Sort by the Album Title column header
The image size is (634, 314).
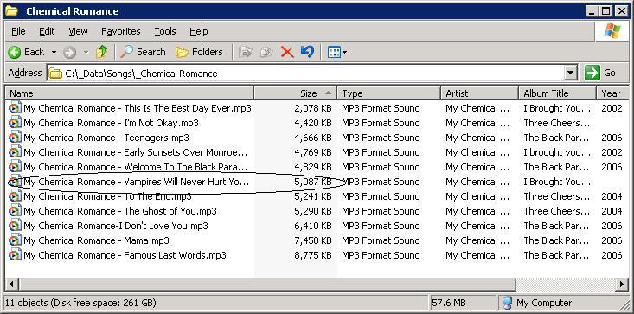[x=557, y=93]
